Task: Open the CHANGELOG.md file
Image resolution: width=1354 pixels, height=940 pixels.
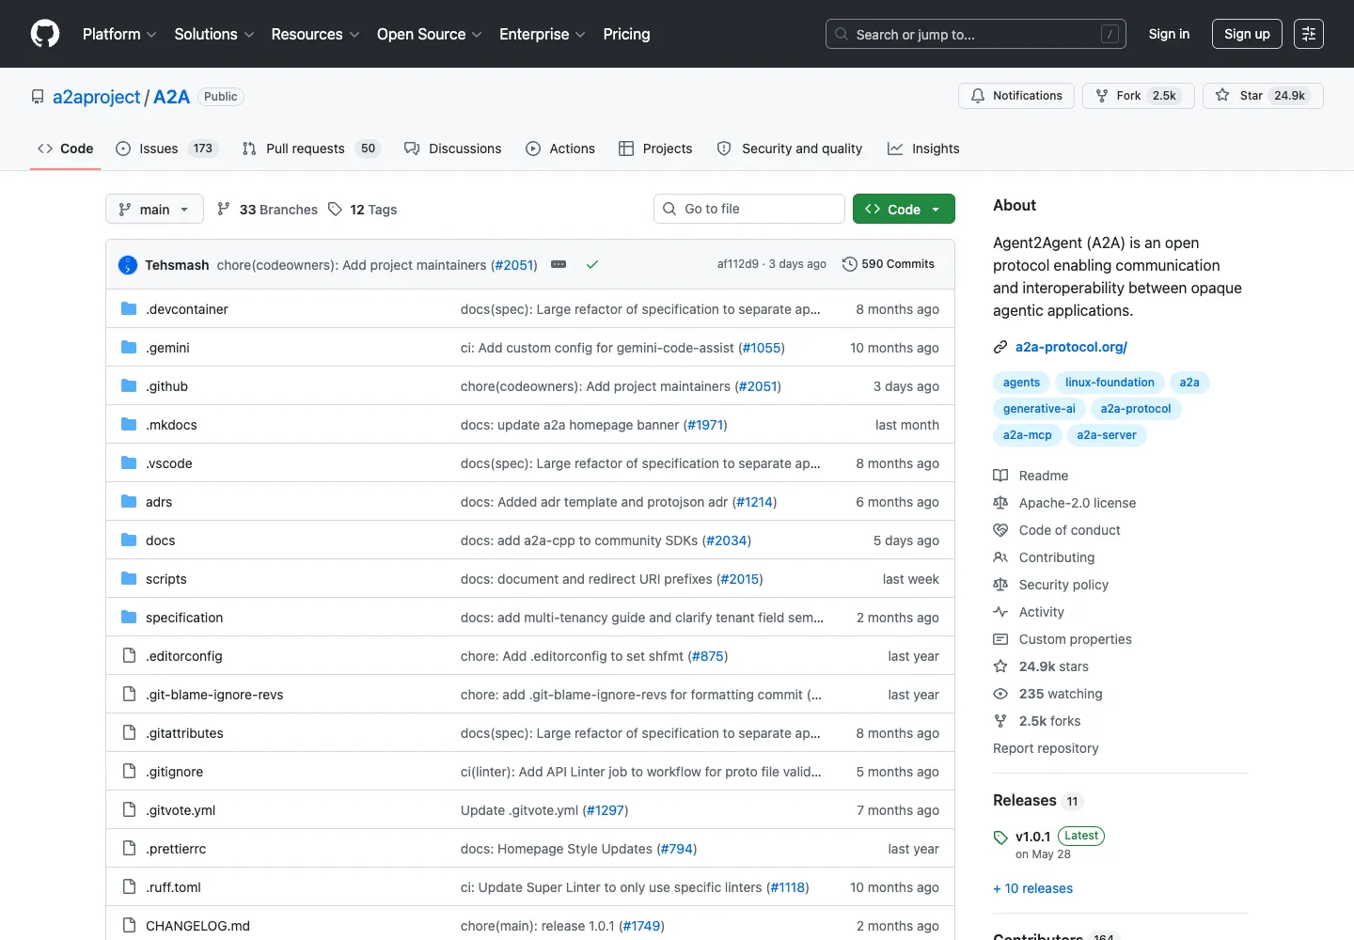Action: (x=197, y=926)
